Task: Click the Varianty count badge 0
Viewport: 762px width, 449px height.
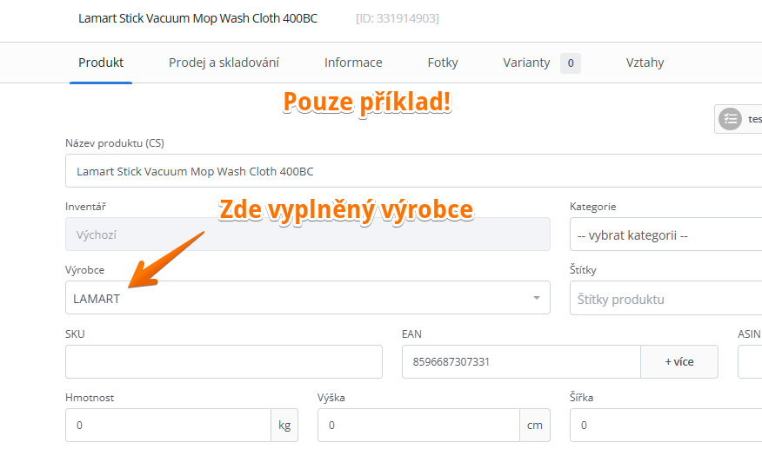Action: [x=571, y=63]
